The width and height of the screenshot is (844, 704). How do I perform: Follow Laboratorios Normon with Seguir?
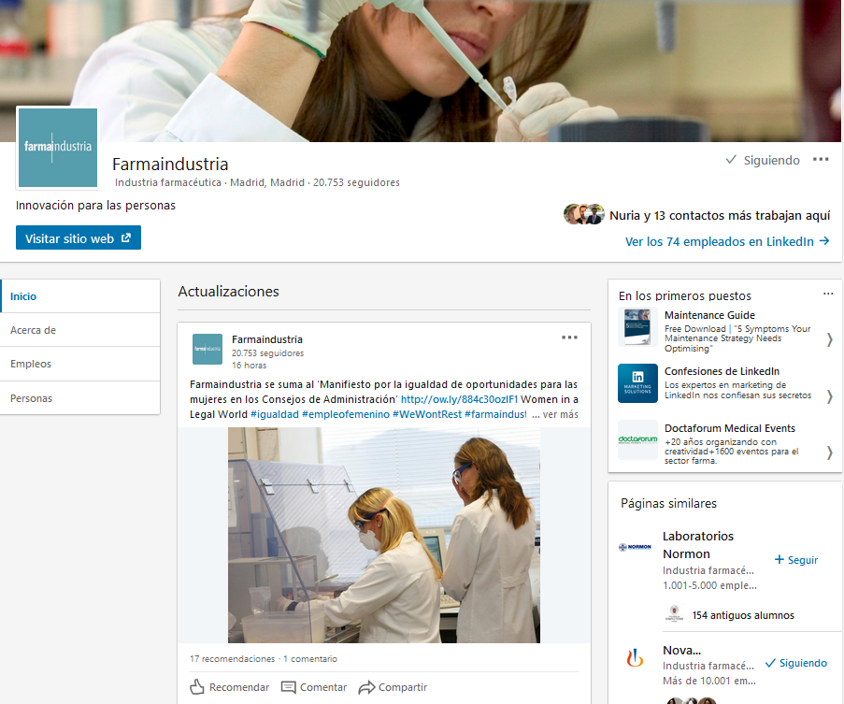pyautogui.click(x=796, y=560)
